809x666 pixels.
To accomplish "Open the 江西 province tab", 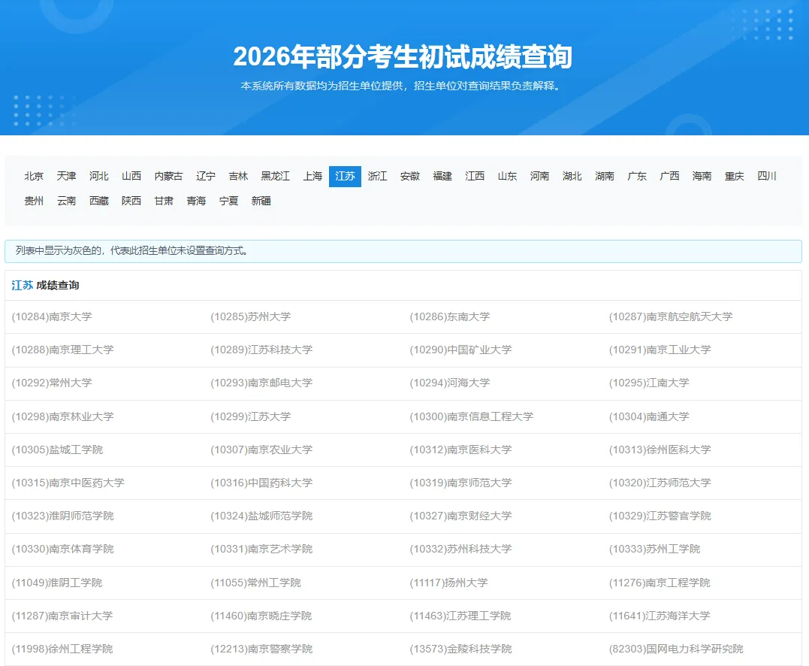I will click(x=475, y=176).
